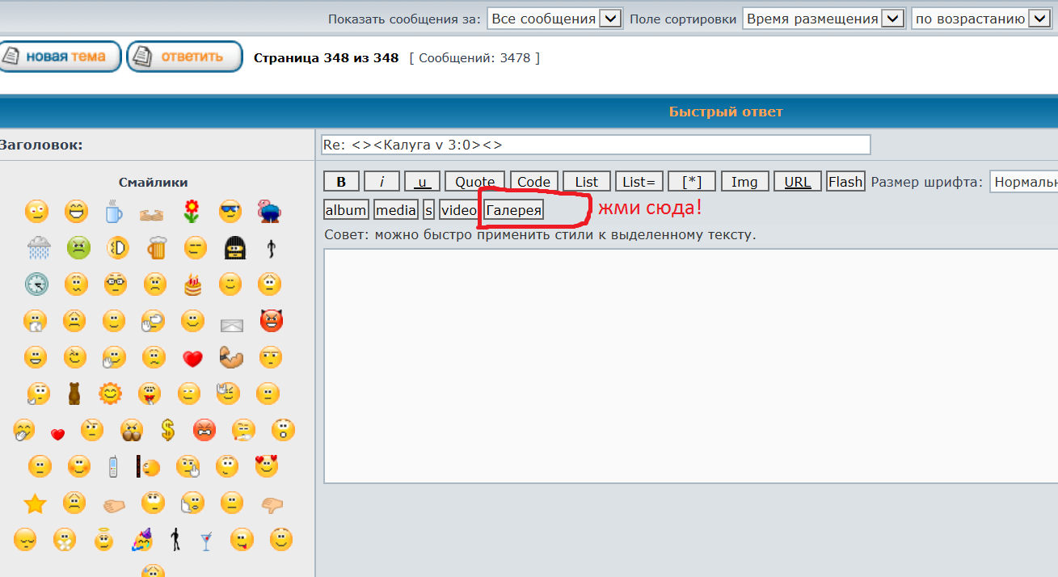Insert the birthday cake smiley

(x=192, y=284)
